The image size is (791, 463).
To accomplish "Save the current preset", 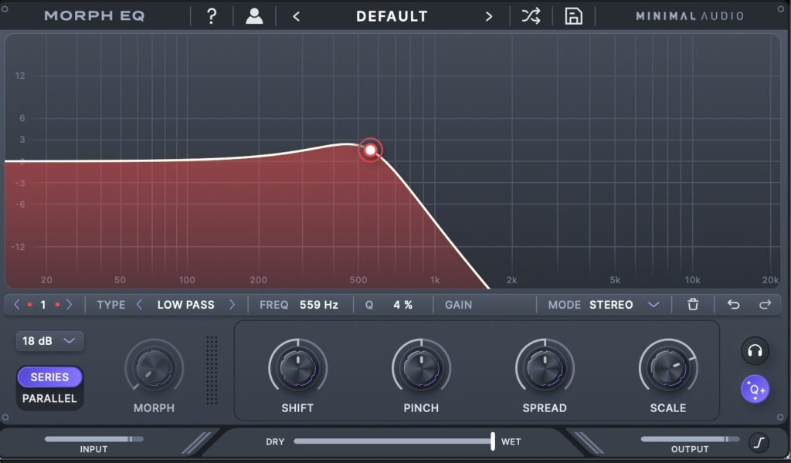I will [x=572, y=15].
